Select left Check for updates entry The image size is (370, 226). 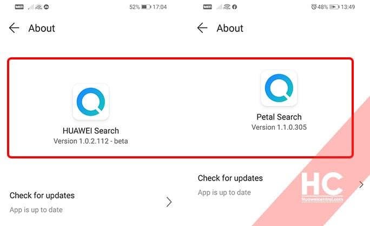91,202
